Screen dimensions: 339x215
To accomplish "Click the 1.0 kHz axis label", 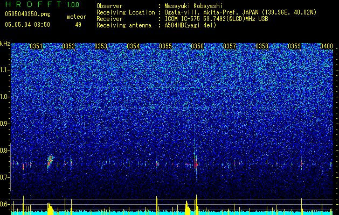I will coord(5,97).
